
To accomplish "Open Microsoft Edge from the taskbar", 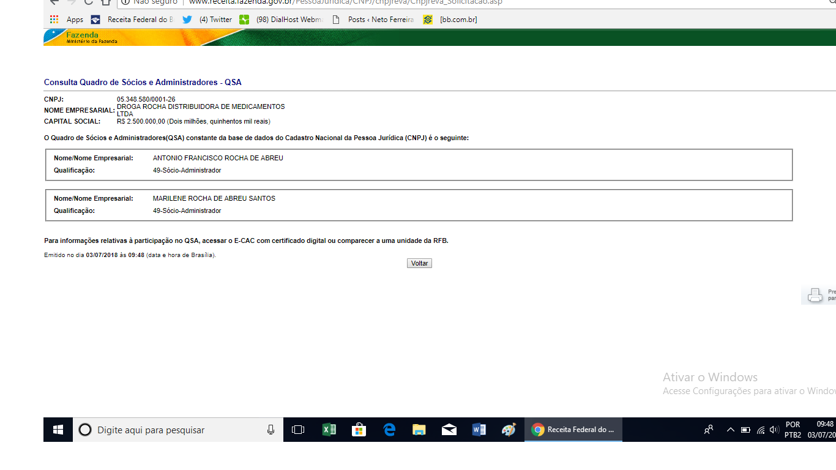I will point(389,430).
